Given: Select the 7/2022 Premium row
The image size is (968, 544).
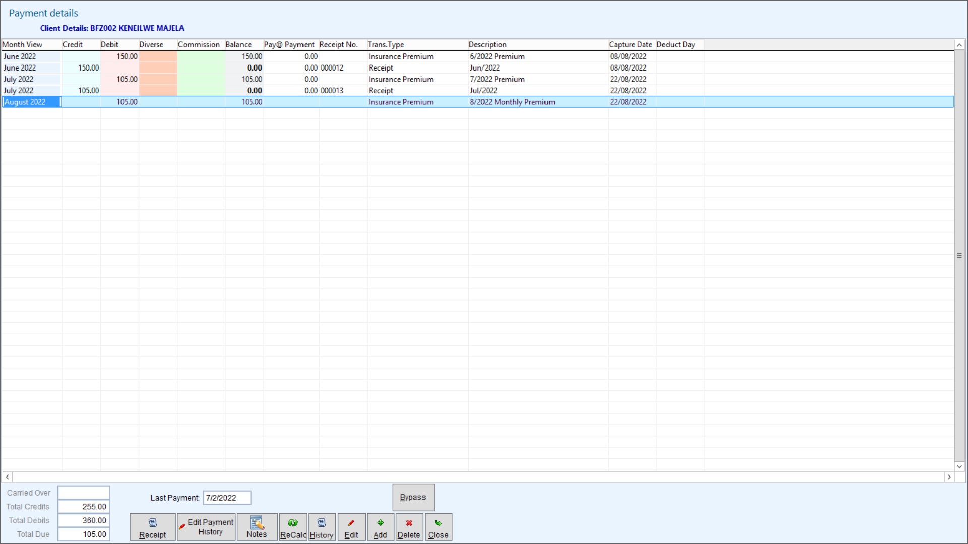Looking at the screenshot, I should click(497, 79).
